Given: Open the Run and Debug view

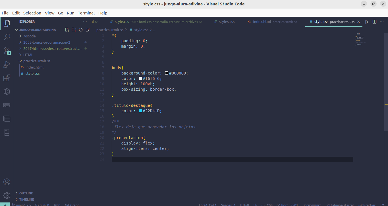Looking at the screenshot, I should [x=7, y=64].
